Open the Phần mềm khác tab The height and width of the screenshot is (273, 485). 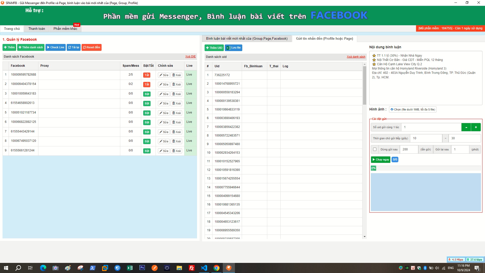[65, 29]
